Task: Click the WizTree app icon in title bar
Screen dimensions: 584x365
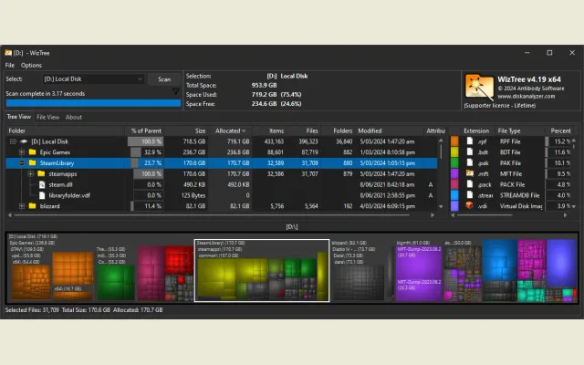Action: click(x=8, y=53)
